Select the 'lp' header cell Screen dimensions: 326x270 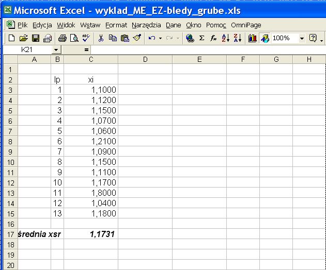(x=57, y=80)
